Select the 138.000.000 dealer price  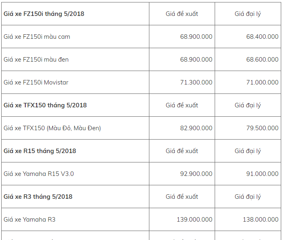coord(260,220)
